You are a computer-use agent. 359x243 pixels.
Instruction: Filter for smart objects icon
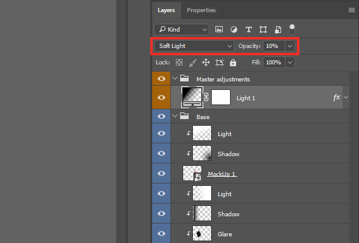pyautogui.click(x=278, y=30)
